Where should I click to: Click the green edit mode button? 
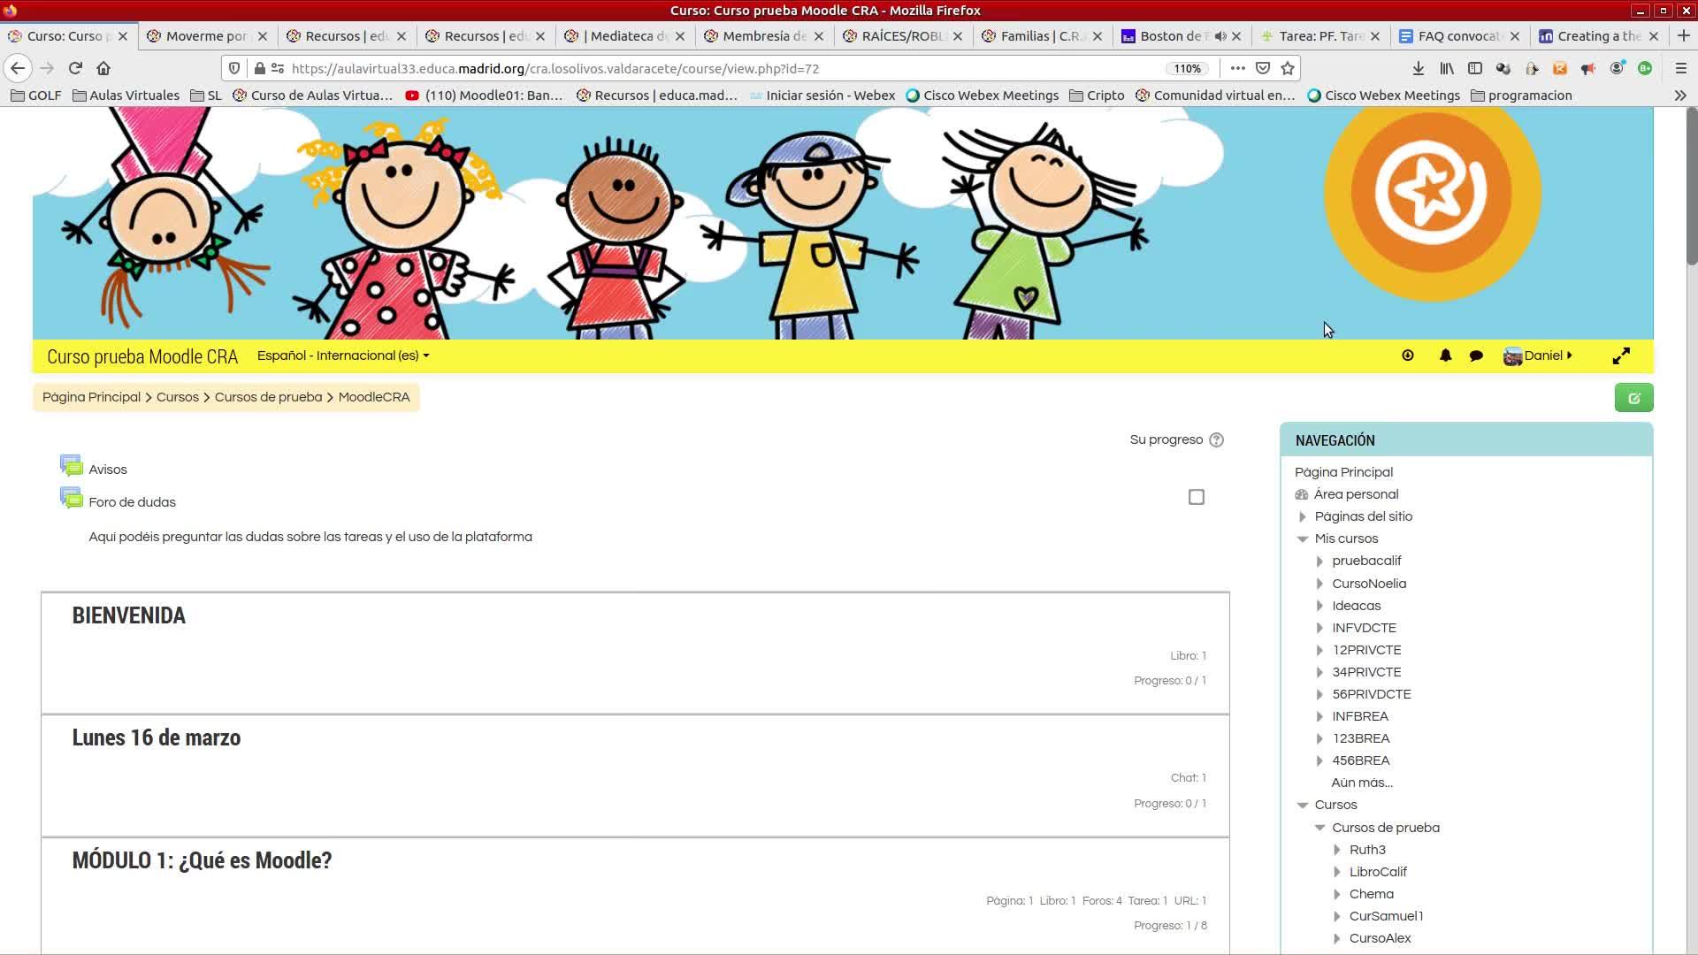tap(1633, 398)
